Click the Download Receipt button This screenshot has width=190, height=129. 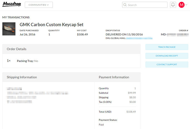(x=167, y=56)
